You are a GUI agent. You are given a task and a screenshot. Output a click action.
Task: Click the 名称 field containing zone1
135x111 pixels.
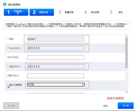(55, 39)
